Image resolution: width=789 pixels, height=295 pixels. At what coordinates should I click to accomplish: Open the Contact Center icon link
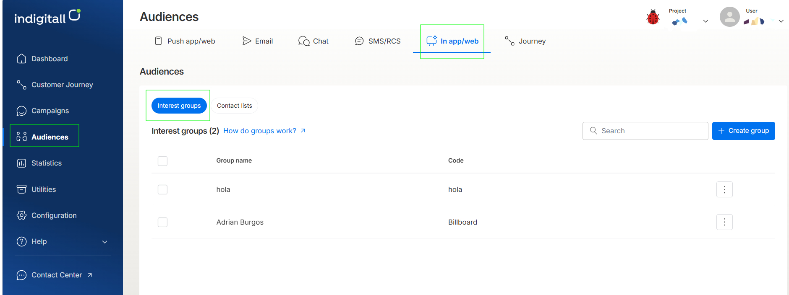[x=21, y=275]
